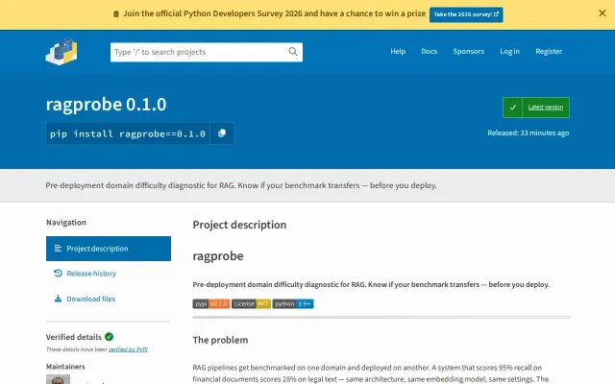Click the maintainer avatar thumbnail
The height and width of the screenshot is (384, 615).
58,379
